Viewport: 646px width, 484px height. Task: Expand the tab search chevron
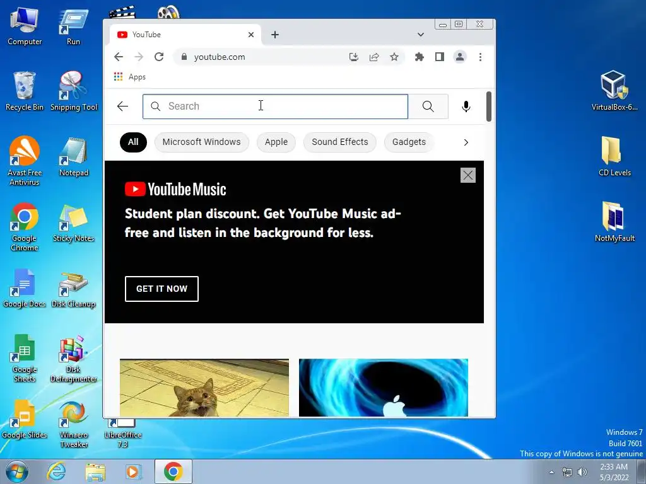[x=421, y=35]
